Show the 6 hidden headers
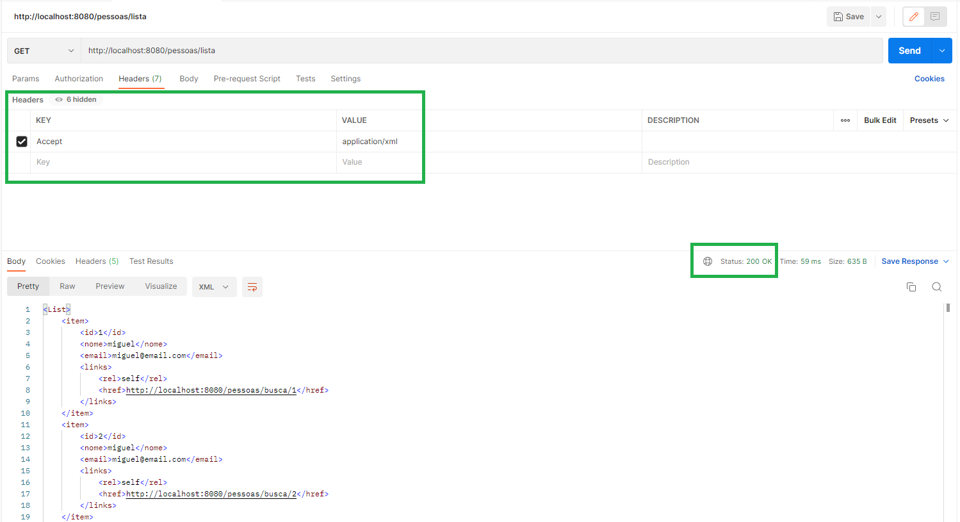This screenshot has width=960, height=522. (x=75, y=99)
